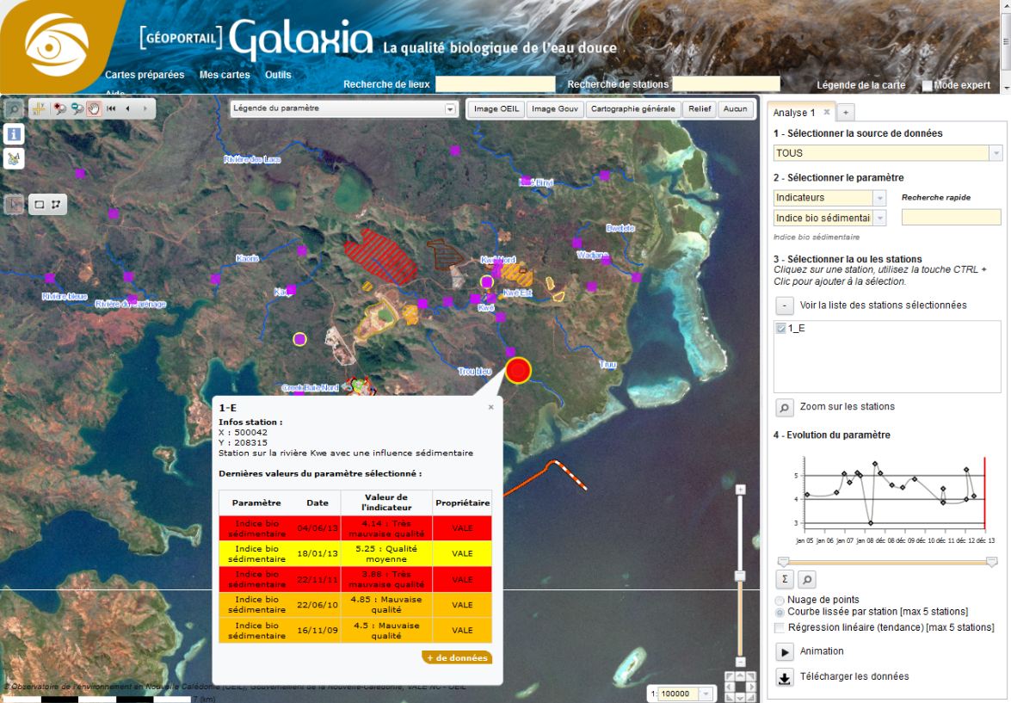Click the map zoom level slider handle
Image resolution: width=1011 pixels, height=703 pixels.
pos(739,576)
